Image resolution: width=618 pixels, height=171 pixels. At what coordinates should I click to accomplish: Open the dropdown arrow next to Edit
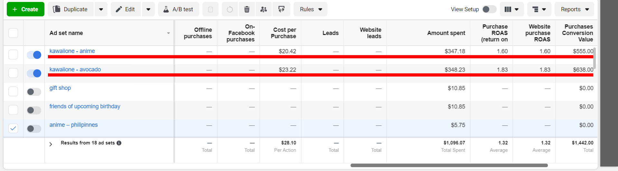click(148, 9)
